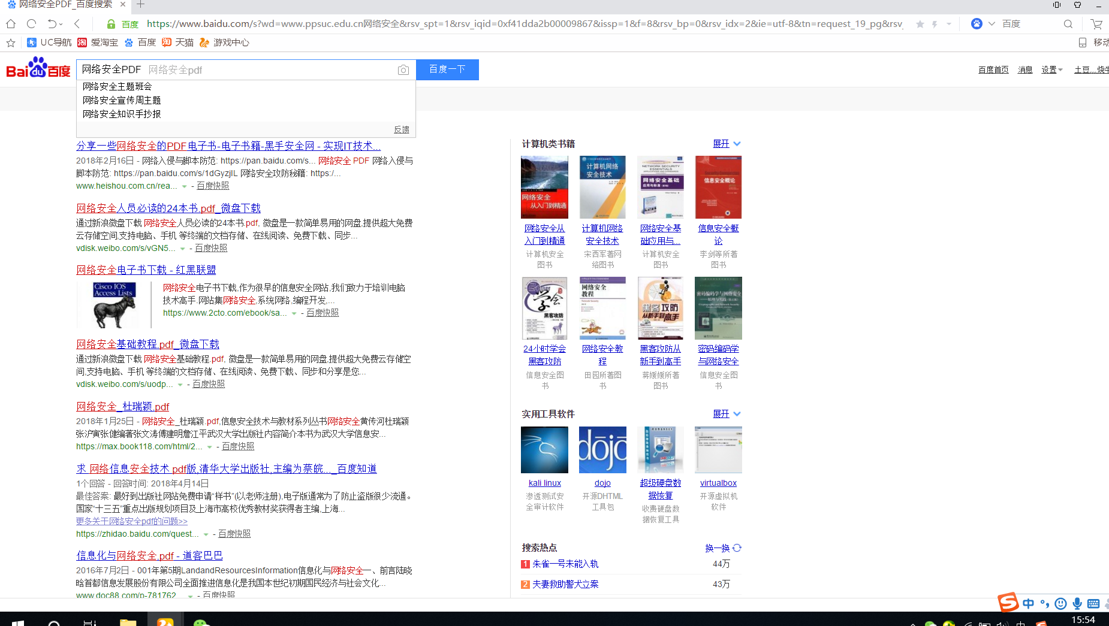Open result 网络安全电子书下载 - 红黑联盟
Screen dimensions: 1109x626
[x=146, y=270]
